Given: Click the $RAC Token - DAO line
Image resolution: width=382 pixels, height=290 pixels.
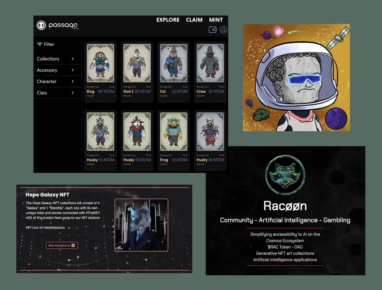Looking at the screenshot, I should pyautogui.click(x=285, y=247).
